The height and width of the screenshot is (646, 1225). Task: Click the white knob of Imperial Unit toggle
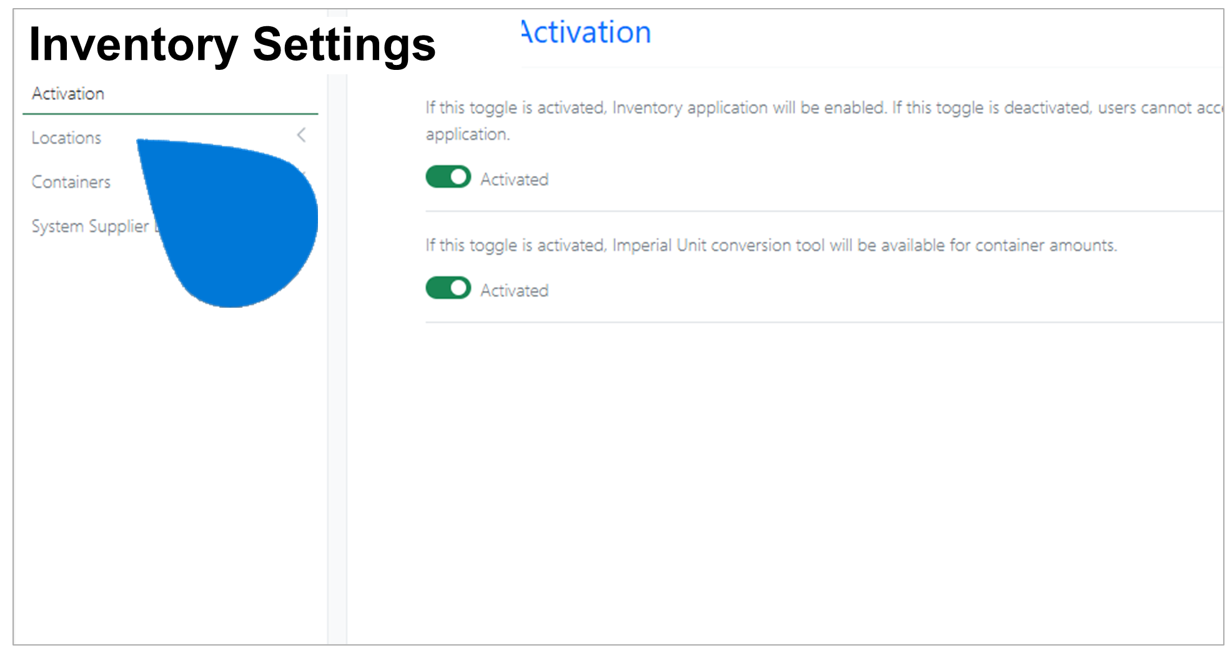460,288
